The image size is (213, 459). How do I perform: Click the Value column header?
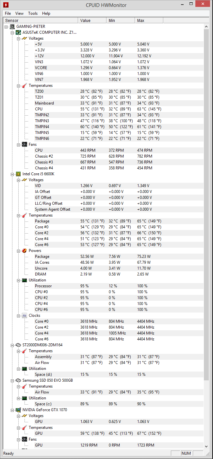(92, 21)
